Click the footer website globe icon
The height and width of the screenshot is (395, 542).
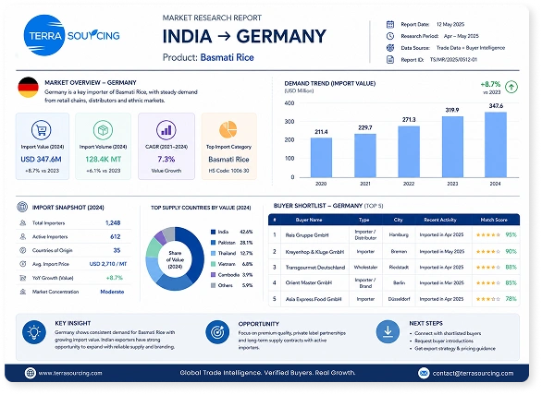pos(31,373)
